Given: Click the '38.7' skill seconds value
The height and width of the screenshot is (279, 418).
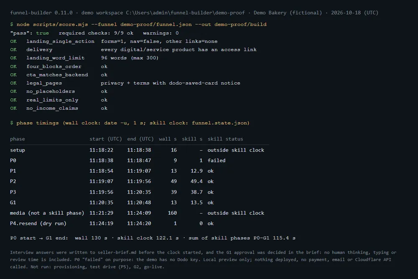Looking at the screenshot, I should pos(196,192).
